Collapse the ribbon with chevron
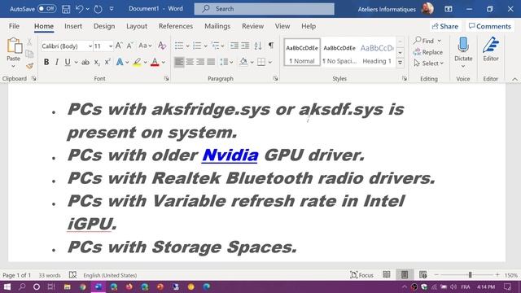Screen dimensions: 521x293 [x=514, y=79]
